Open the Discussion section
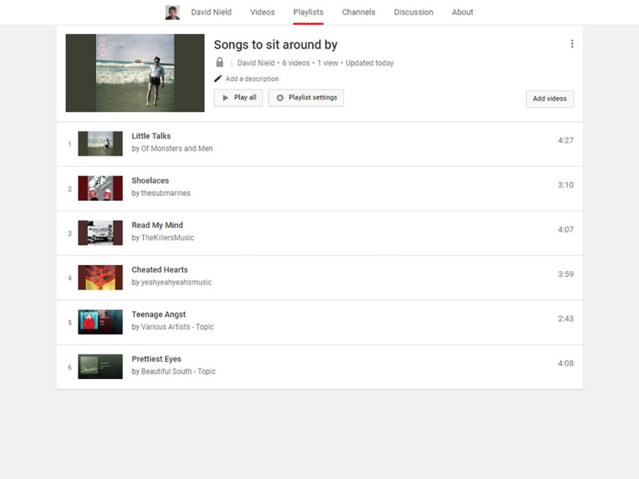This screenshot has width=639, height=479. [413, 12]
